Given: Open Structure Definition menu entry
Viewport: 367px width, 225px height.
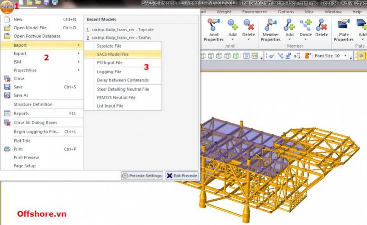Looking at the screenshot, I should [x=42, y=104].
